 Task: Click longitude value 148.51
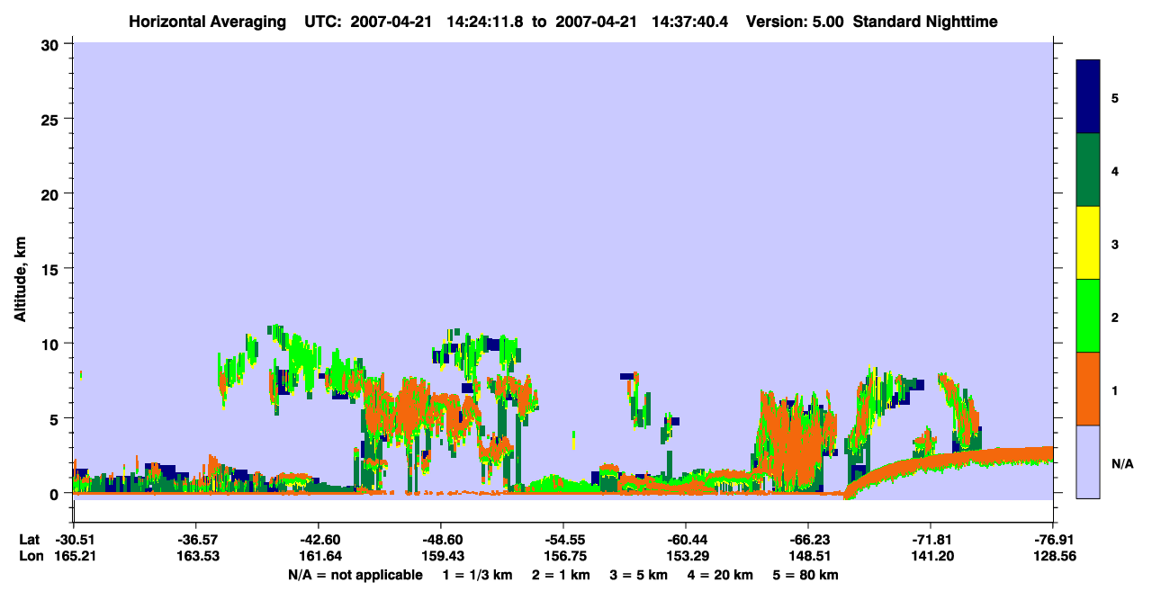point(808,557)
